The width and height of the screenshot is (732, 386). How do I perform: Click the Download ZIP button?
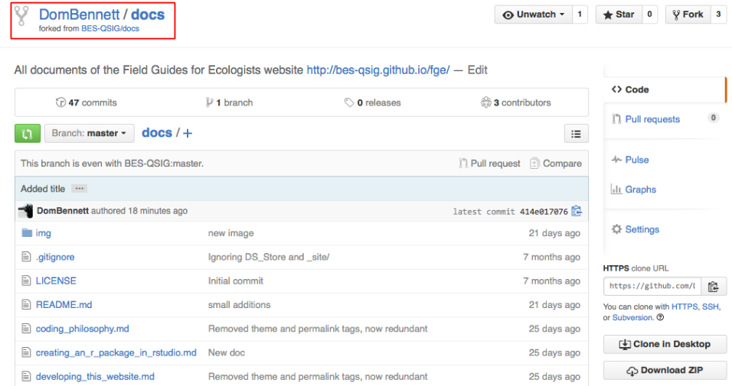(x=665, y=370)
